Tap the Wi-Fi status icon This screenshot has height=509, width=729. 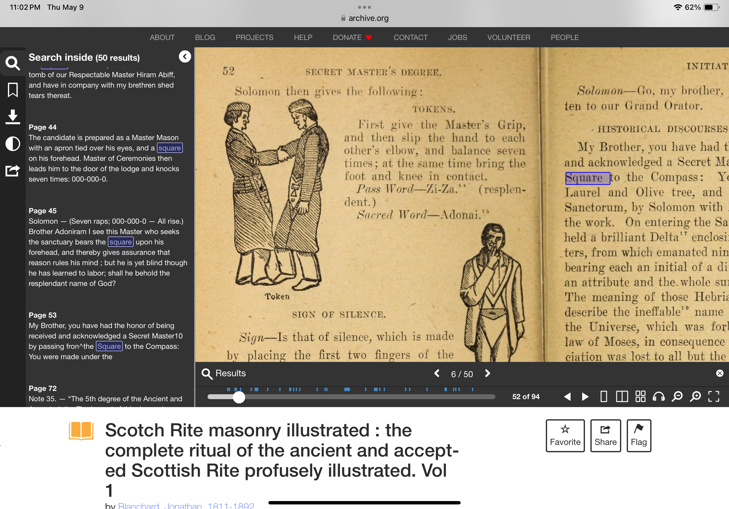tap(678, 7)
